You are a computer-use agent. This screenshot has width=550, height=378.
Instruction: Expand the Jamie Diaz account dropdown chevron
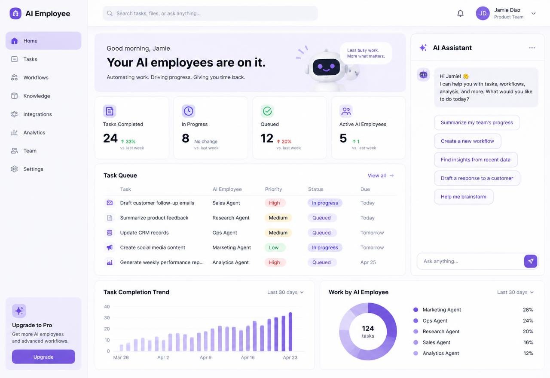click(533, 13)
